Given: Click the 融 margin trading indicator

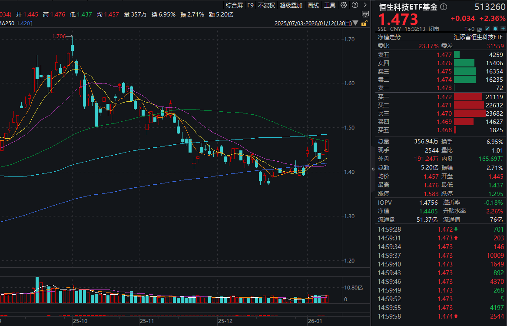Looking at the screenshot, I should coord(480,29).
